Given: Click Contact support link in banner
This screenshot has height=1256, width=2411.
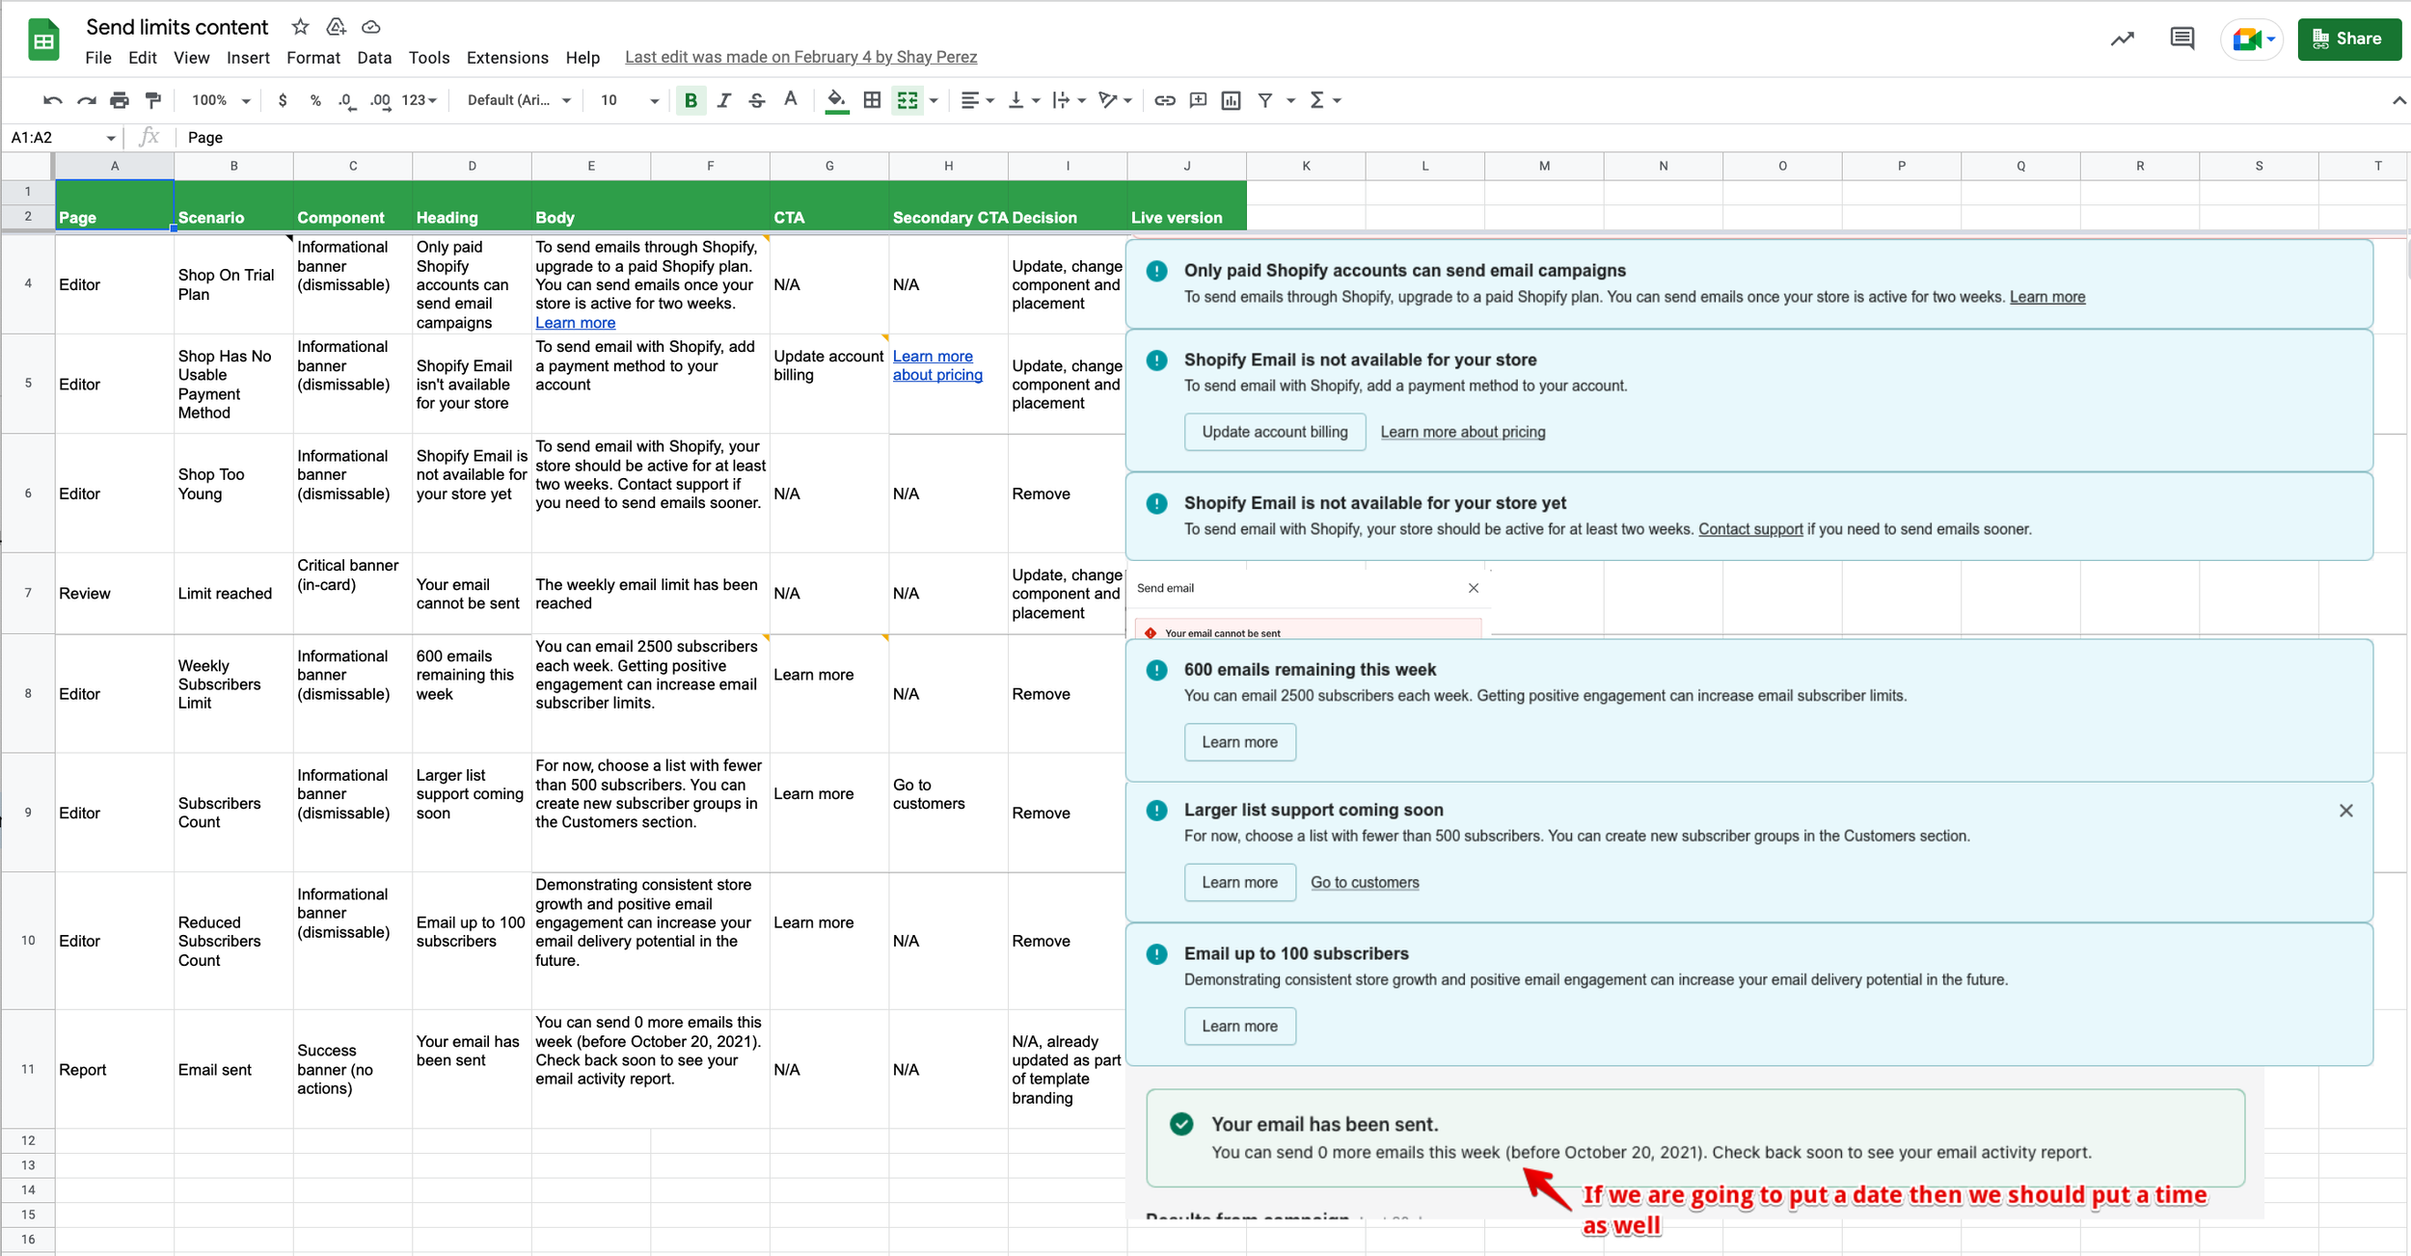Looking at the screenshot, I should [1750, 529].
